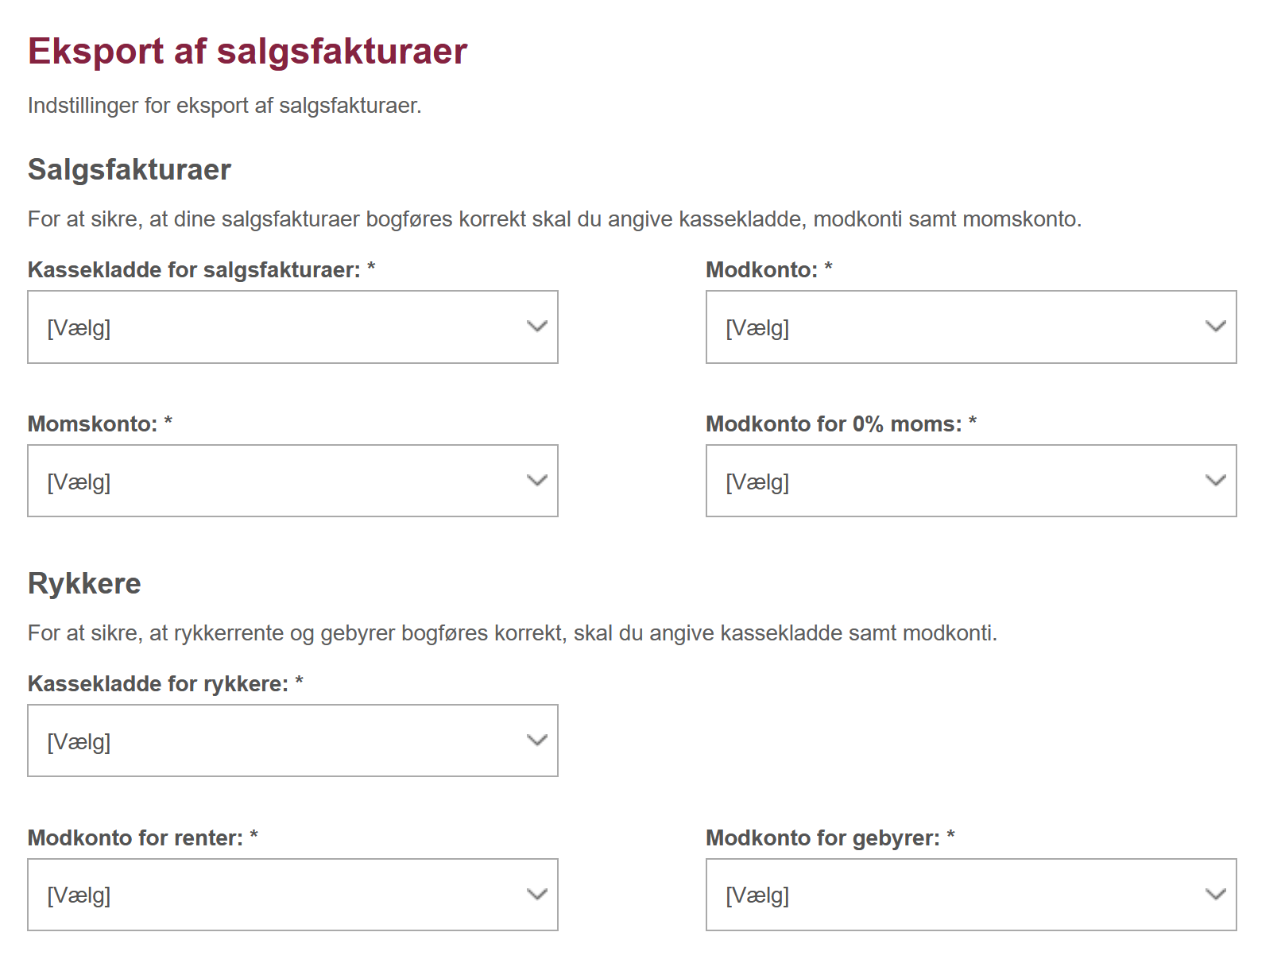The width and height of the screenshot is (1281, 963).
Task: Open Modkonto for 0% moms dropdown
Action: click(x=971, y=481)
